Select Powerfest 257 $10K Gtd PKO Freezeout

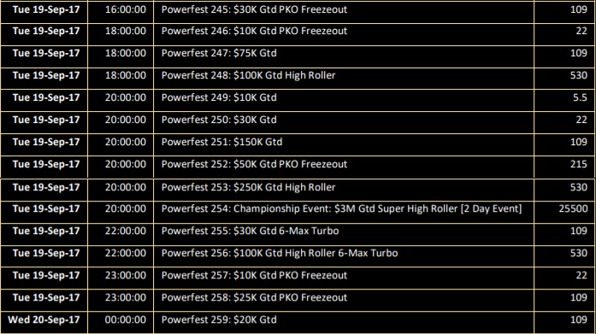coord(254,275)
